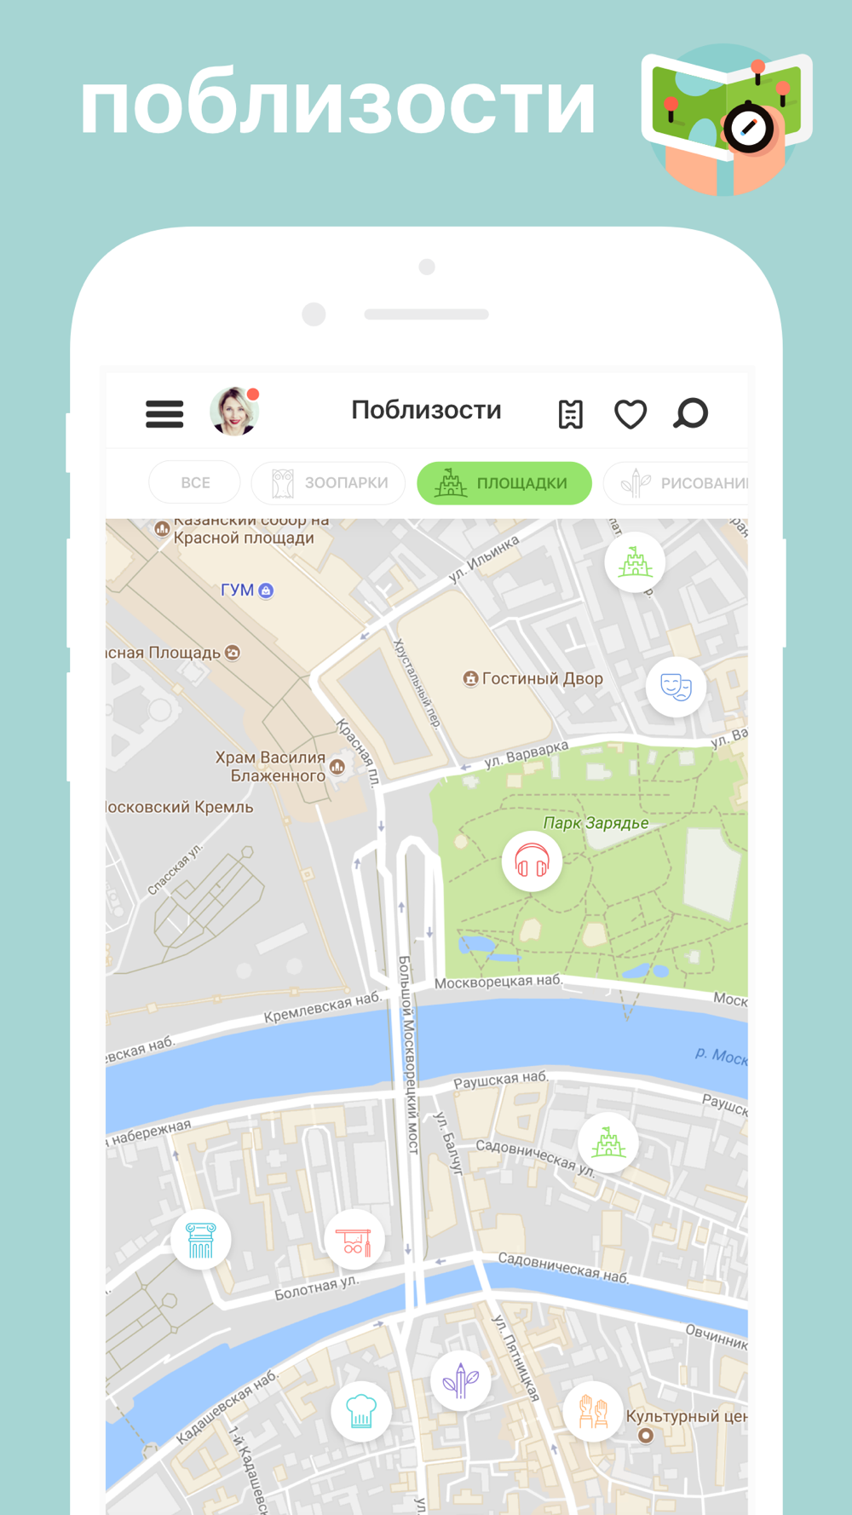This screenshot has height=1515, width=852.
Task: Tap the museum column map marker
Action: 201,1240
